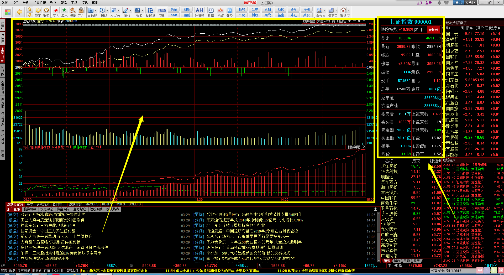Click the red 去投资 button
The image size is (504, 275).
click(433, 29)
